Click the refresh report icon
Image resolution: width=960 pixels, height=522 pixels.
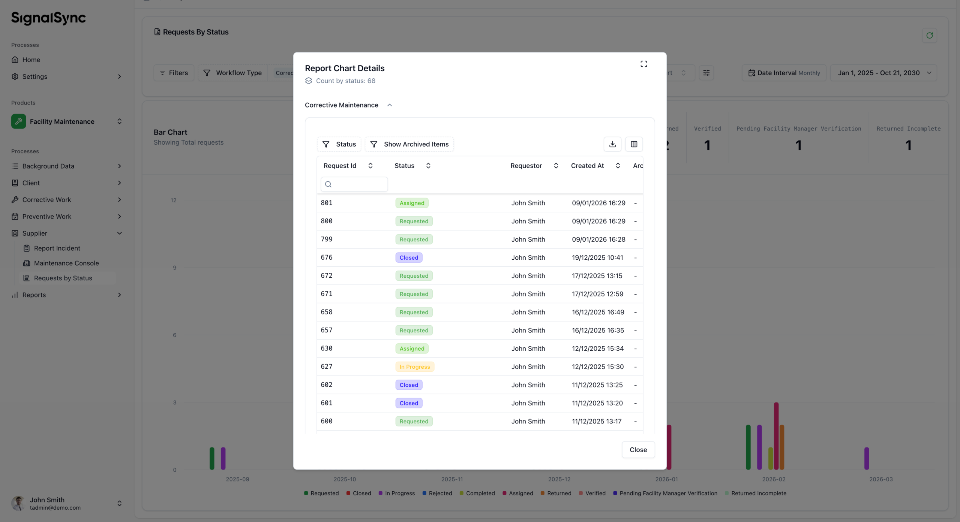click(x=929, y=36)
